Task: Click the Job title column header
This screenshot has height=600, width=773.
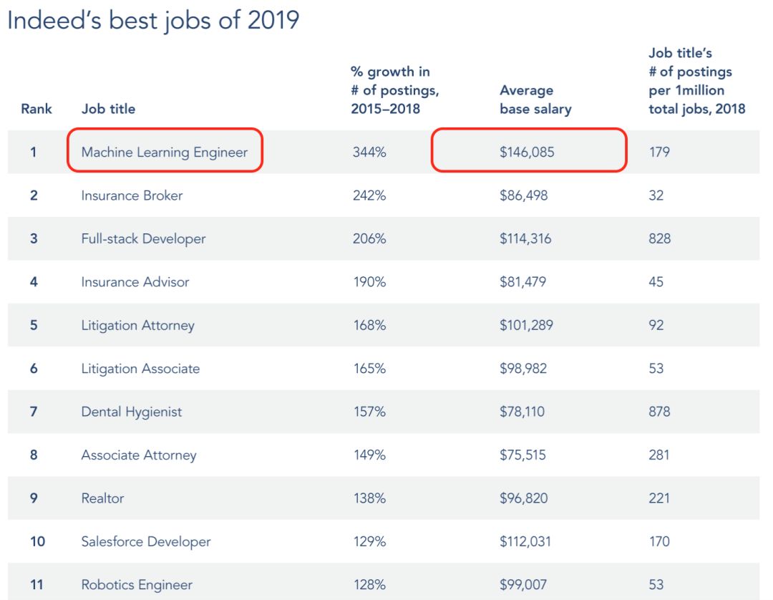Action: [109, 109]
